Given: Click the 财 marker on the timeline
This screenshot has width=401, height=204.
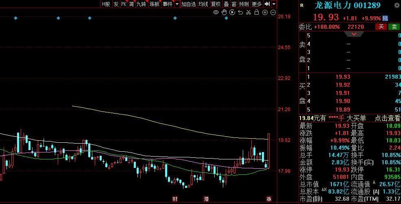Looking at the screenshot, I should 175,199.
